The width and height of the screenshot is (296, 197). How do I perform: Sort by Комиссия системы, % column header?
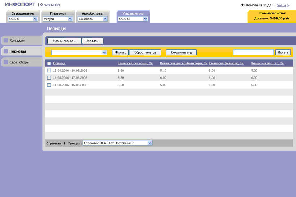[135, 63]
